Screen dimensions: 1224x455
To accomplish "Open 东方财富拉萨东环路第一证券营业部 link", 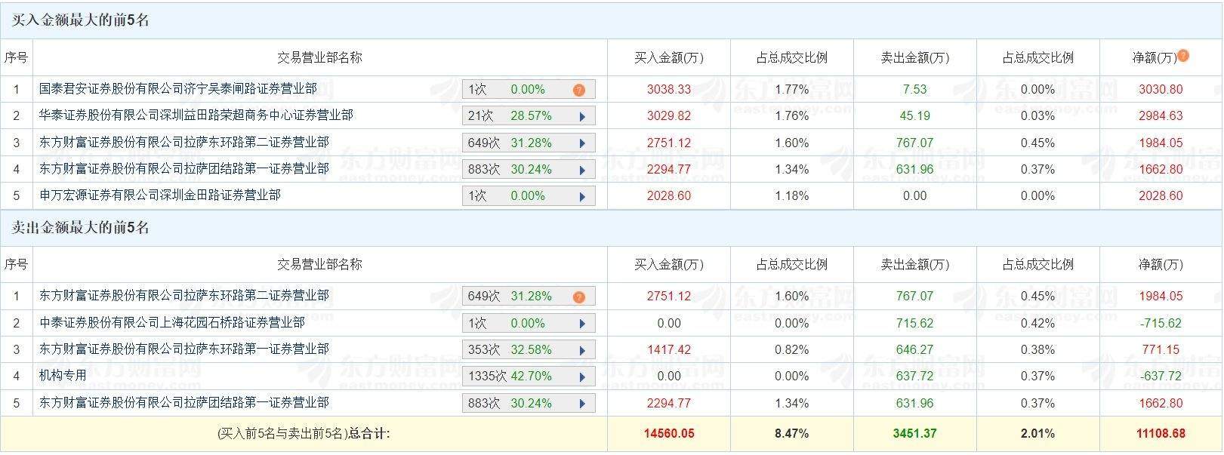I will (x=184, y=349).
